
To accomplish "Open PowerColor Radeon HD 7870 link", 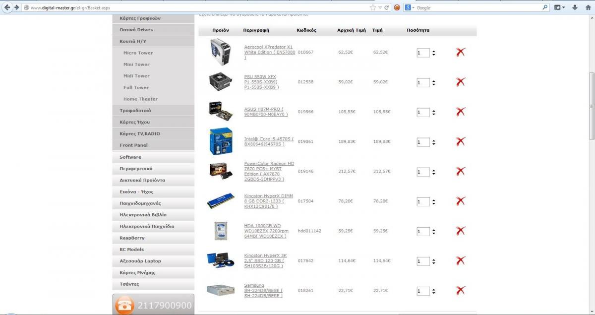I will click(x=269, y=171).
